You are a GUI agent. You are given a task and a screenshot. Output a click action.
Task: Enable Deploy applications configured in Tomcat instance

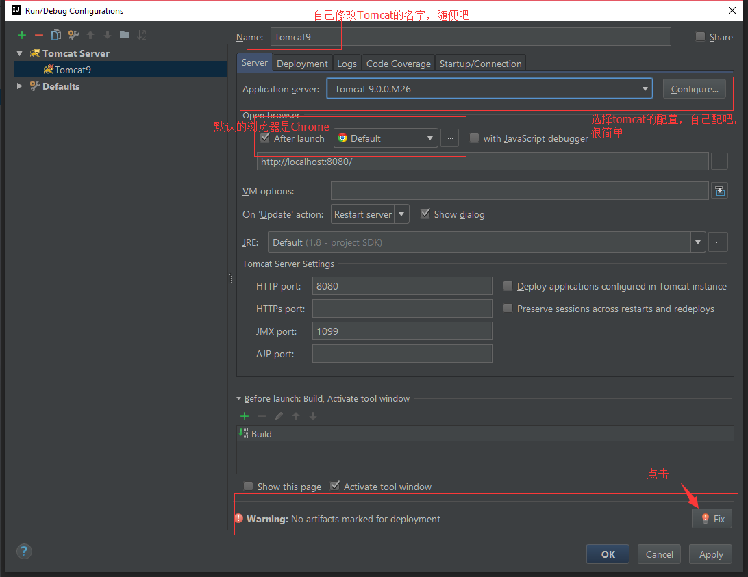pos(508,285)
